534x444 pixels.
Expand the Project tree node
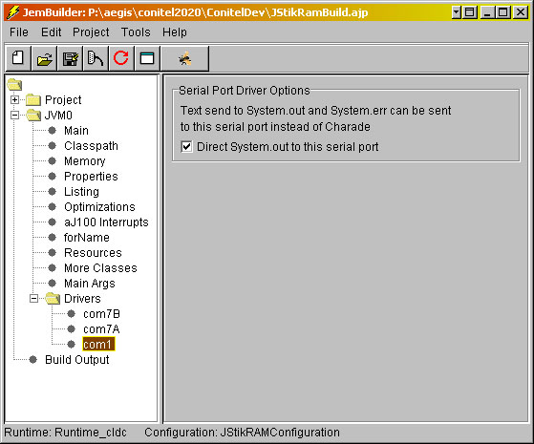[x=14, y=99]
